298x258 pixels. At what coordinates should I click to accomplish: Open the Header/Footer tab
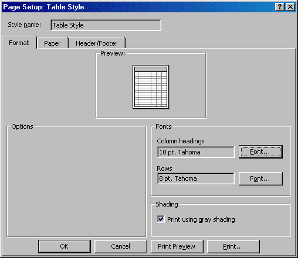tap(97, 43)
